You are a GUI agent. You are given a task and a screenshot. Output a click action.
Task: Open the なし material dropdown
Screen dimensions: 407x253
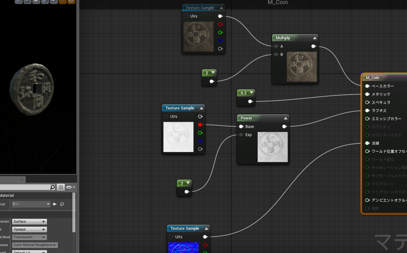tap(31, 204)
